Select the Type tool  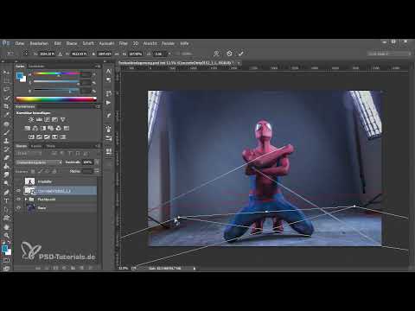pos(6,200)
